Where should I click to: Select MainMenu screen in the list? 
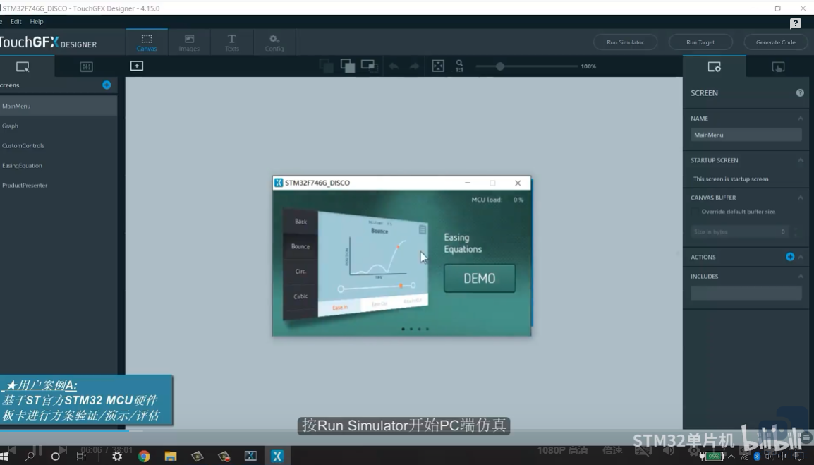[58, 106]
